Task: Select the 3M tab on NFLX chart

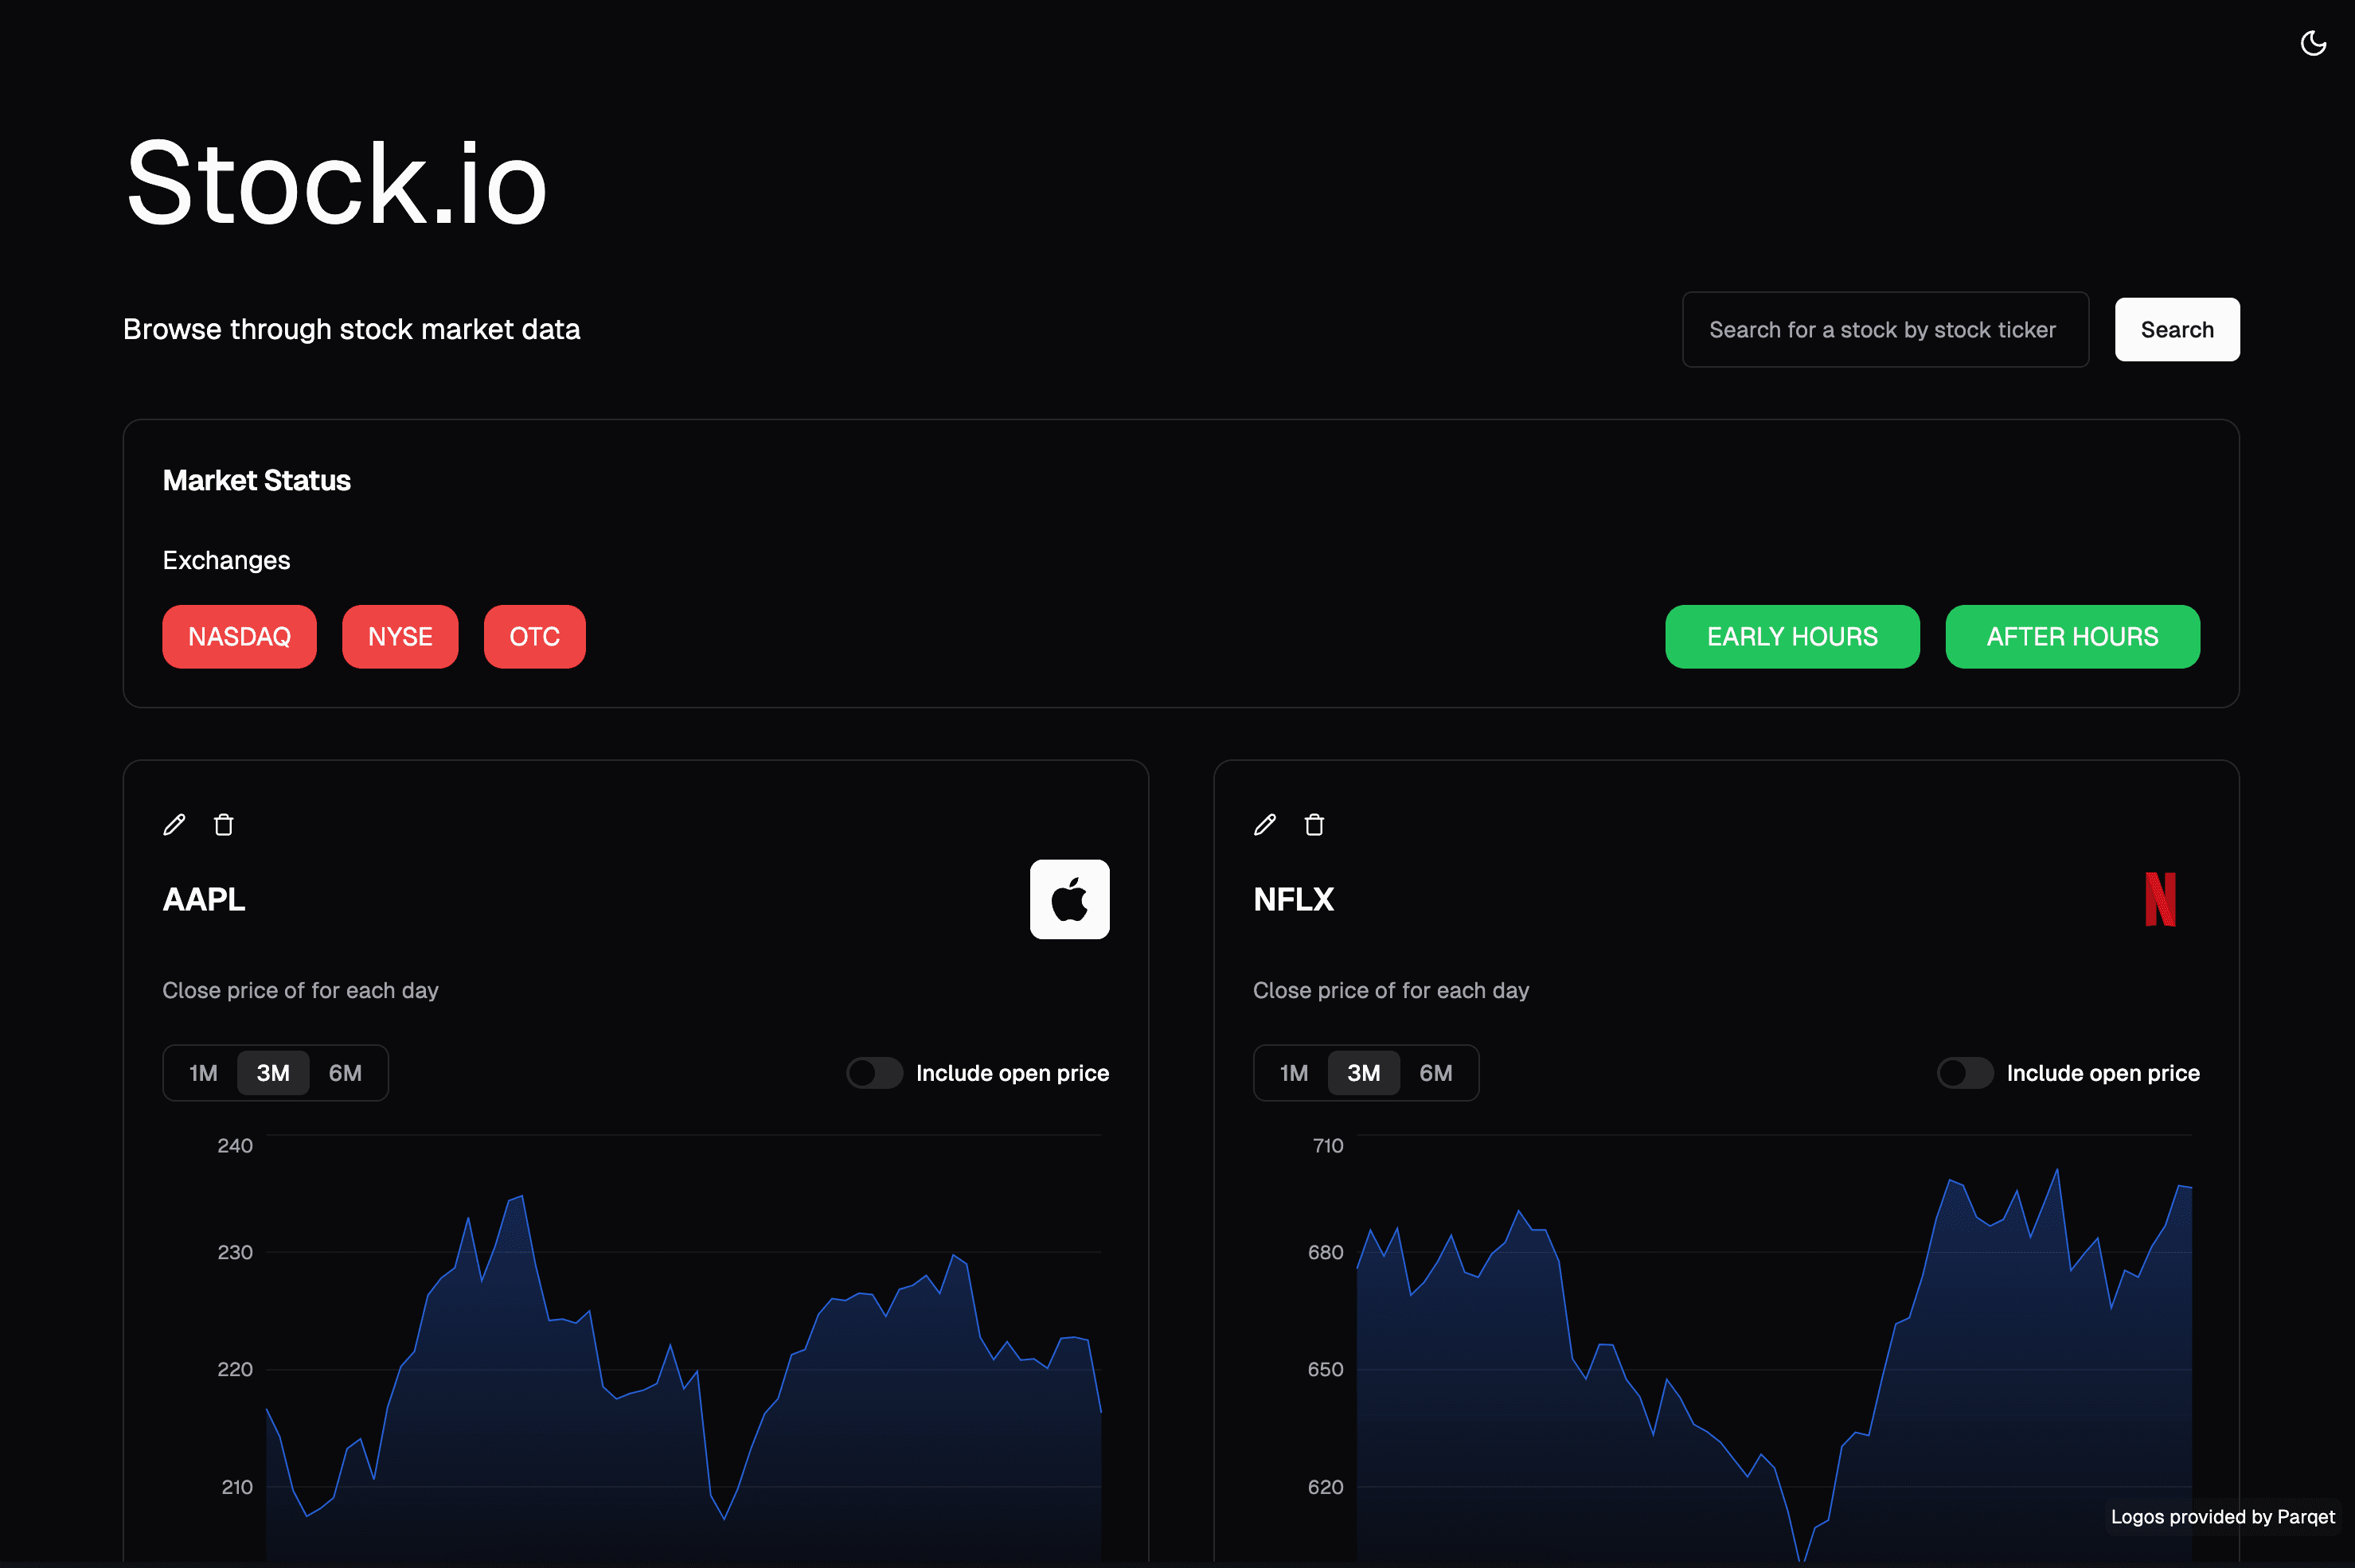Action: [1363, 1073]
